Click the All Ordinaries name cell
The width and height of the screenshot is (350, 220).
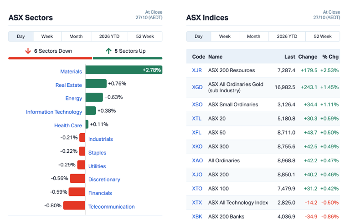click(224, 161)
